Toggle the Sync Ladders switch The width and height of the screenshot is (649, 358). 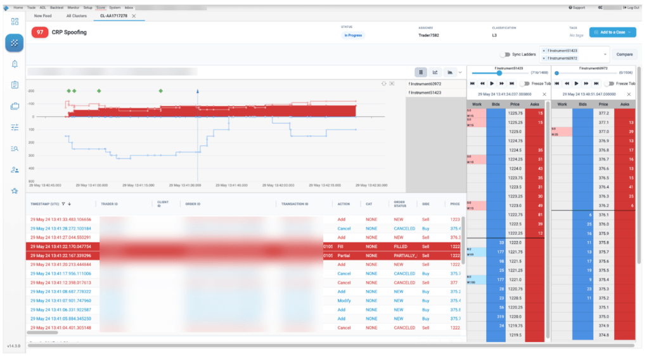pyautogui.click(x=505, y=55)
